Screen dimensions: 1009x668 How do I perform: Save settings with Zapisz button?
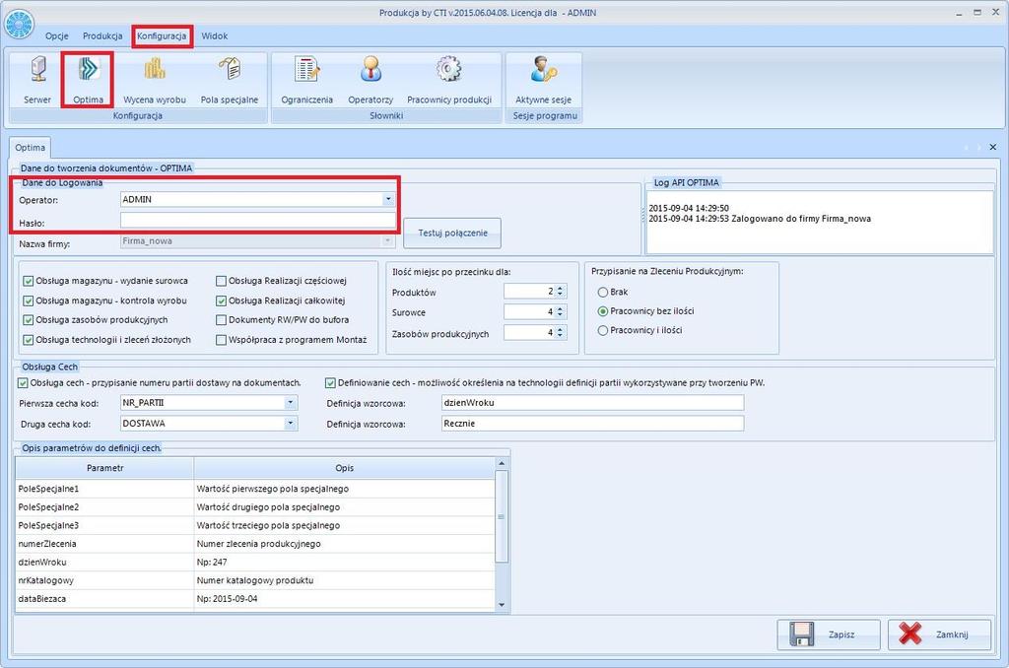click(829, 635)
